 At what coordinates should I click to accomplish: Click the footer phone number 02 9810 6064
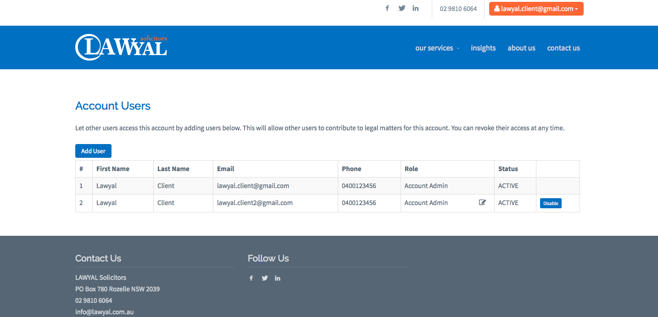click(94, 300)
